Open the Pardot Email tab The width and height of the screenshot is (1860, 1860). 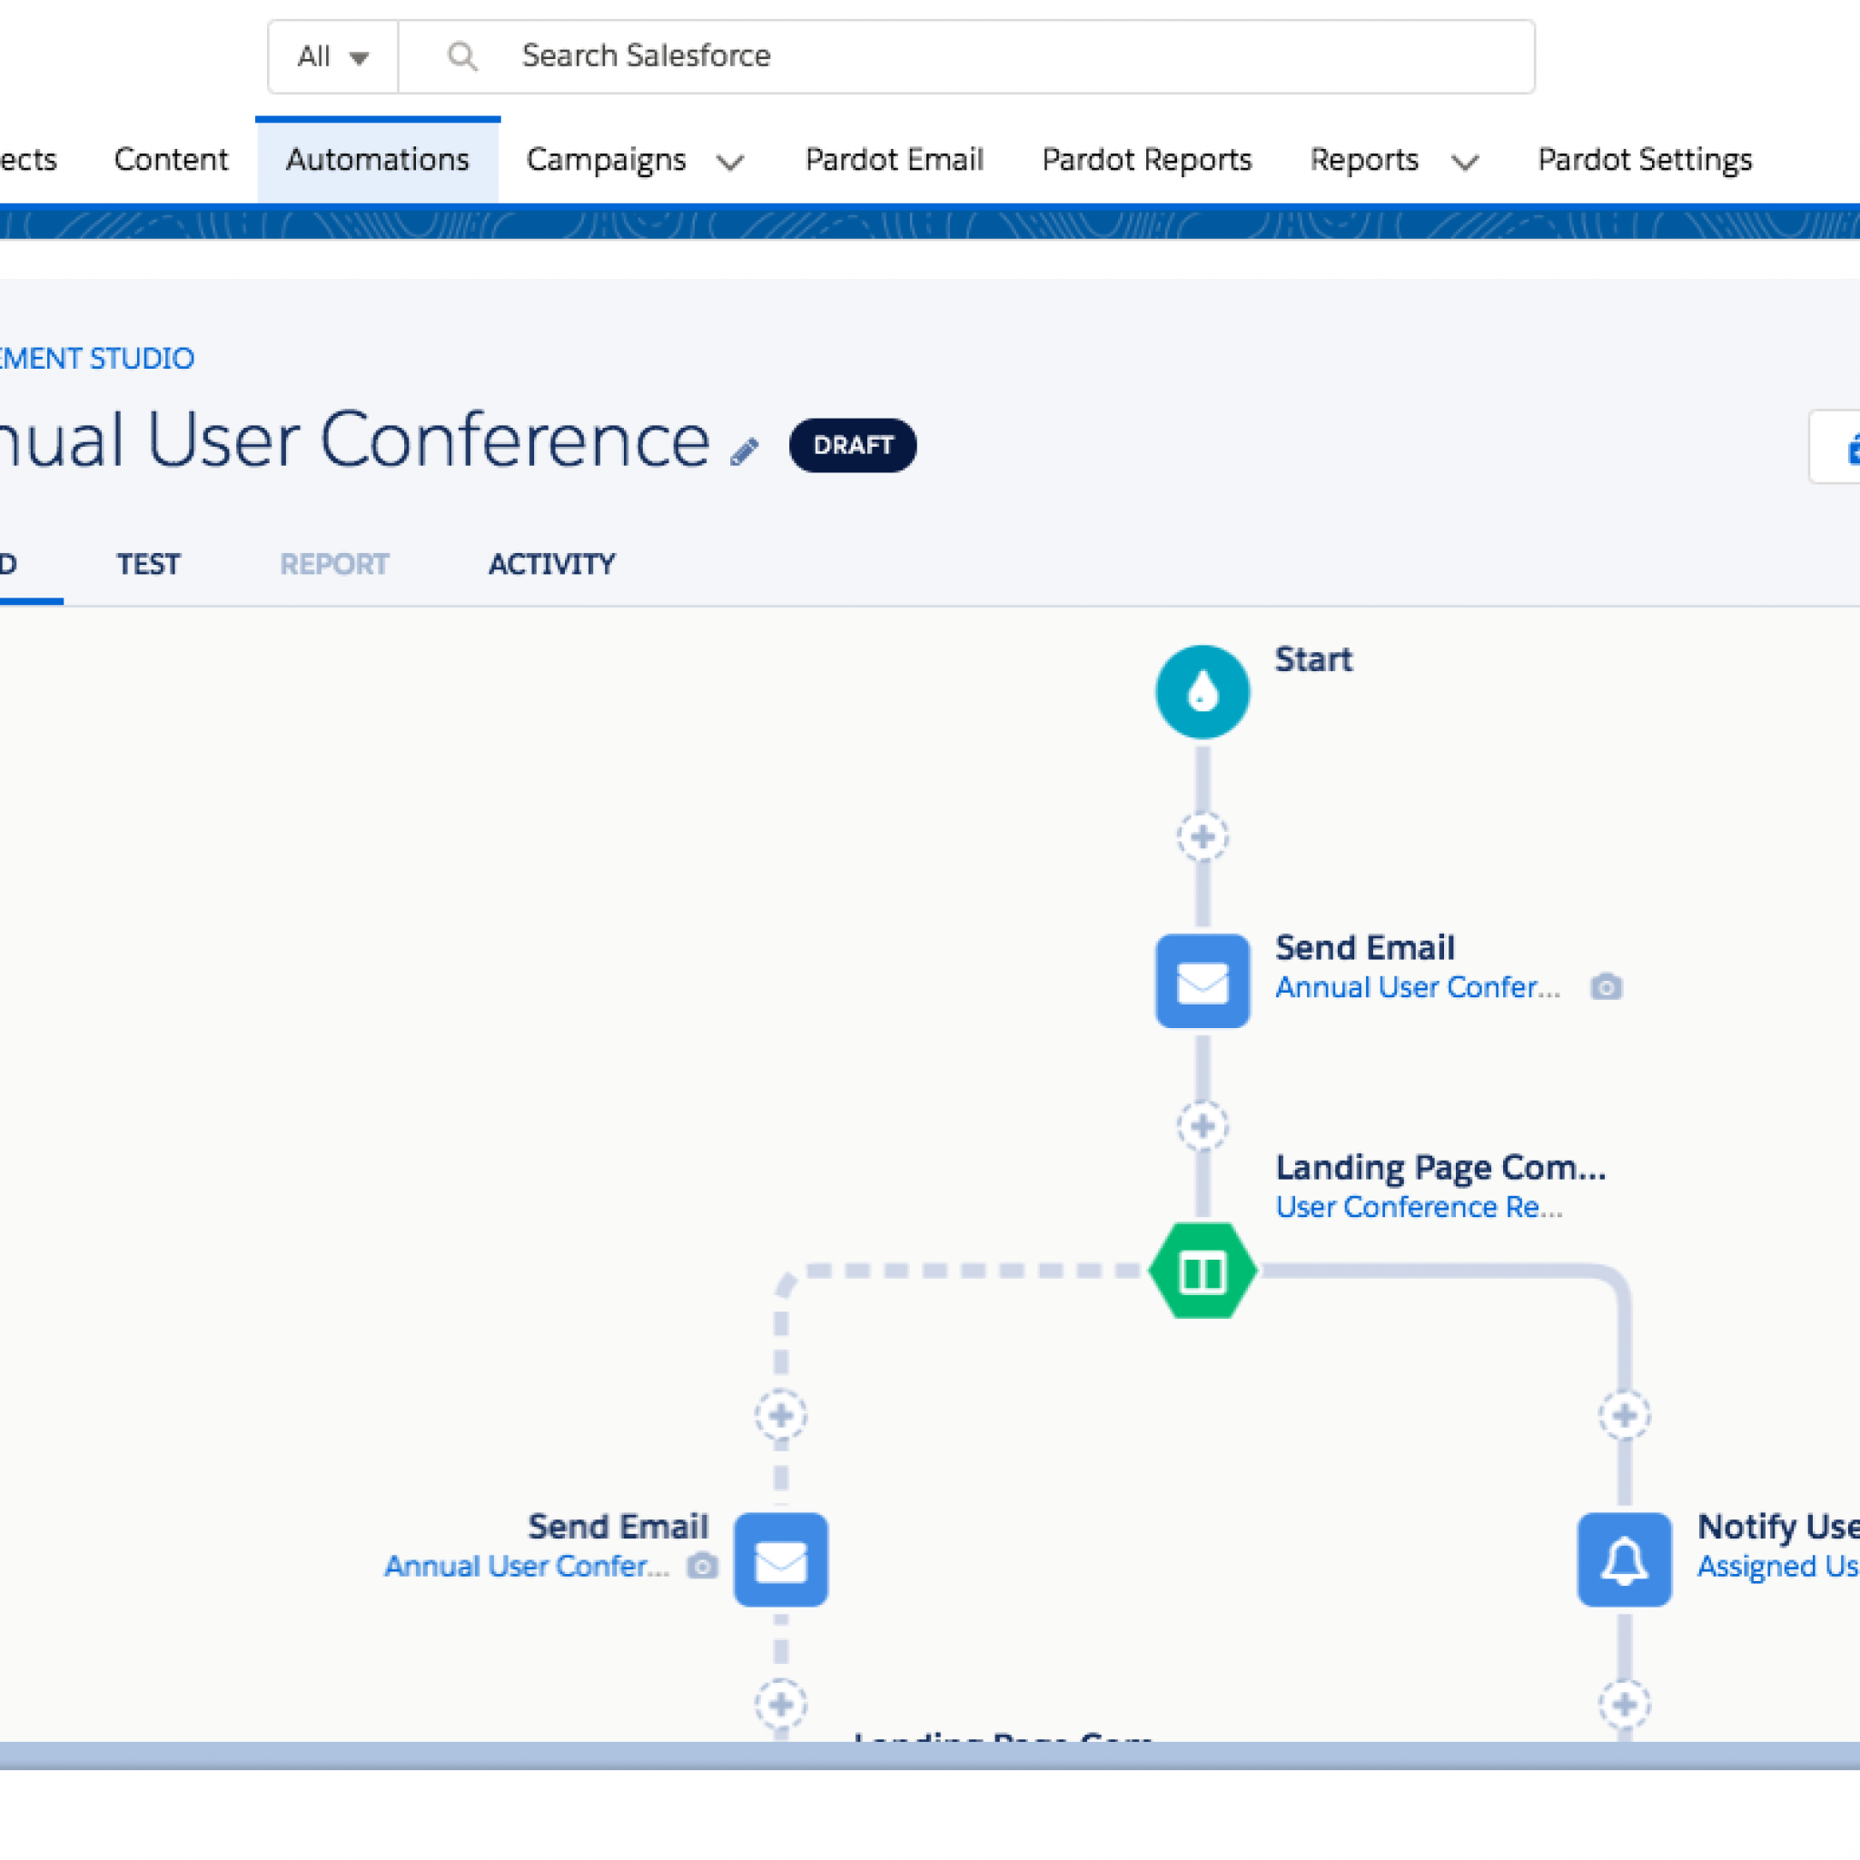pyautogui.click(x=895, y=159)
